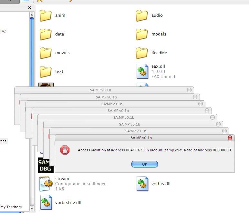Click the 'eax.dll' file name
249x213 pixels.
coord(158,66)
